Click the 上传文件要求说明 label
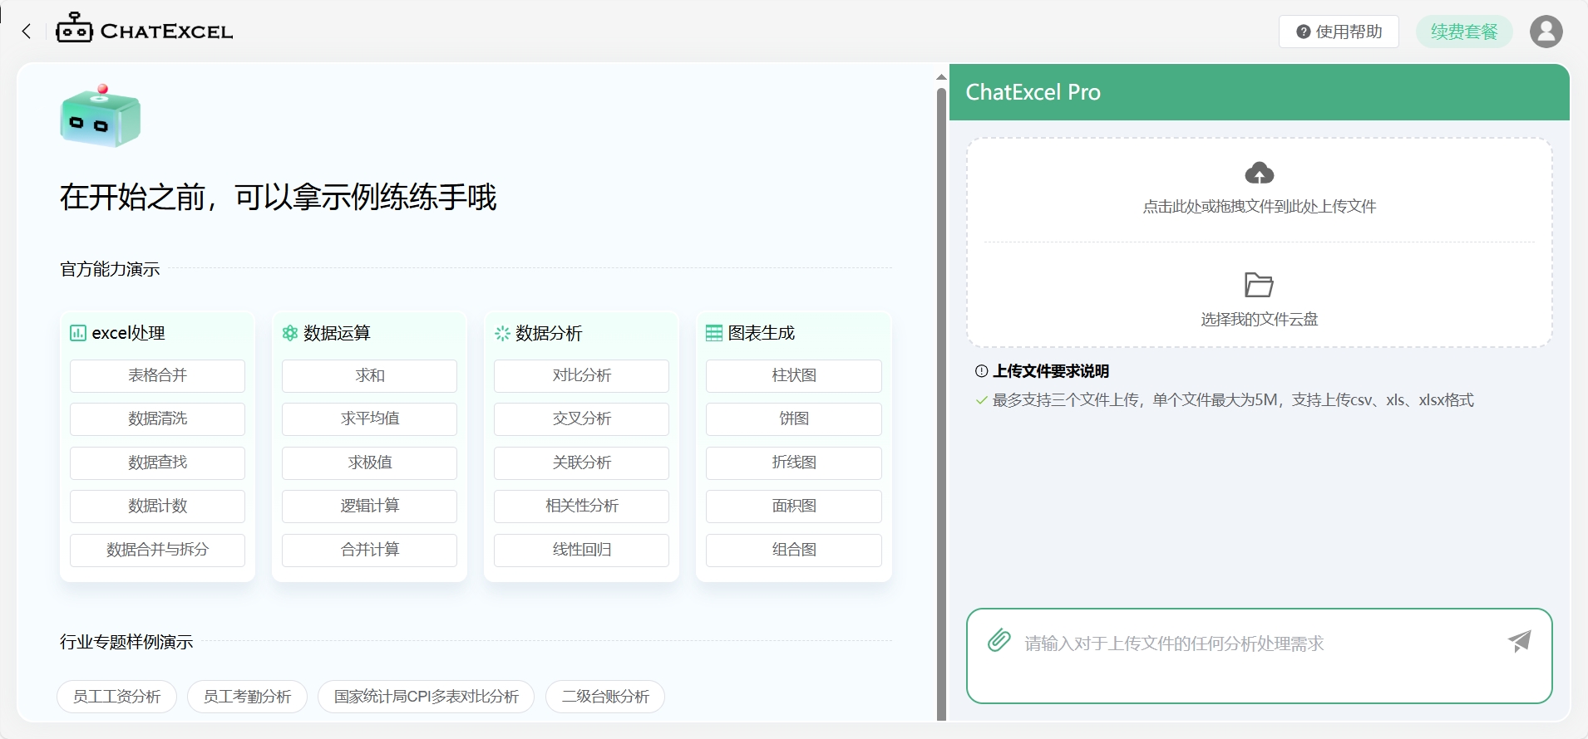 coord(1051,371)
